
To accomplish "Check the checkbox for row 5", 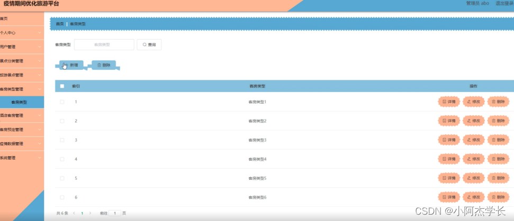I will (x=62, y=178).
